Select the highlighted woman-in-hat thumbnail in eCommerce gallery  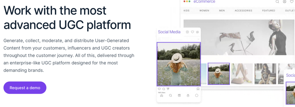tap(219, 74)
